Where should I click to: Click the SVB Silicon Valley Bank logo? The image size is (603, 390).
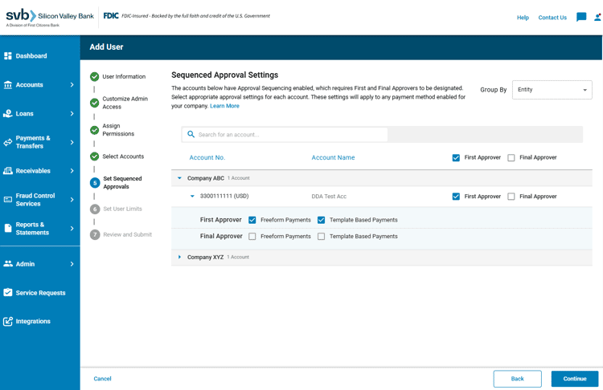point(50,18)
